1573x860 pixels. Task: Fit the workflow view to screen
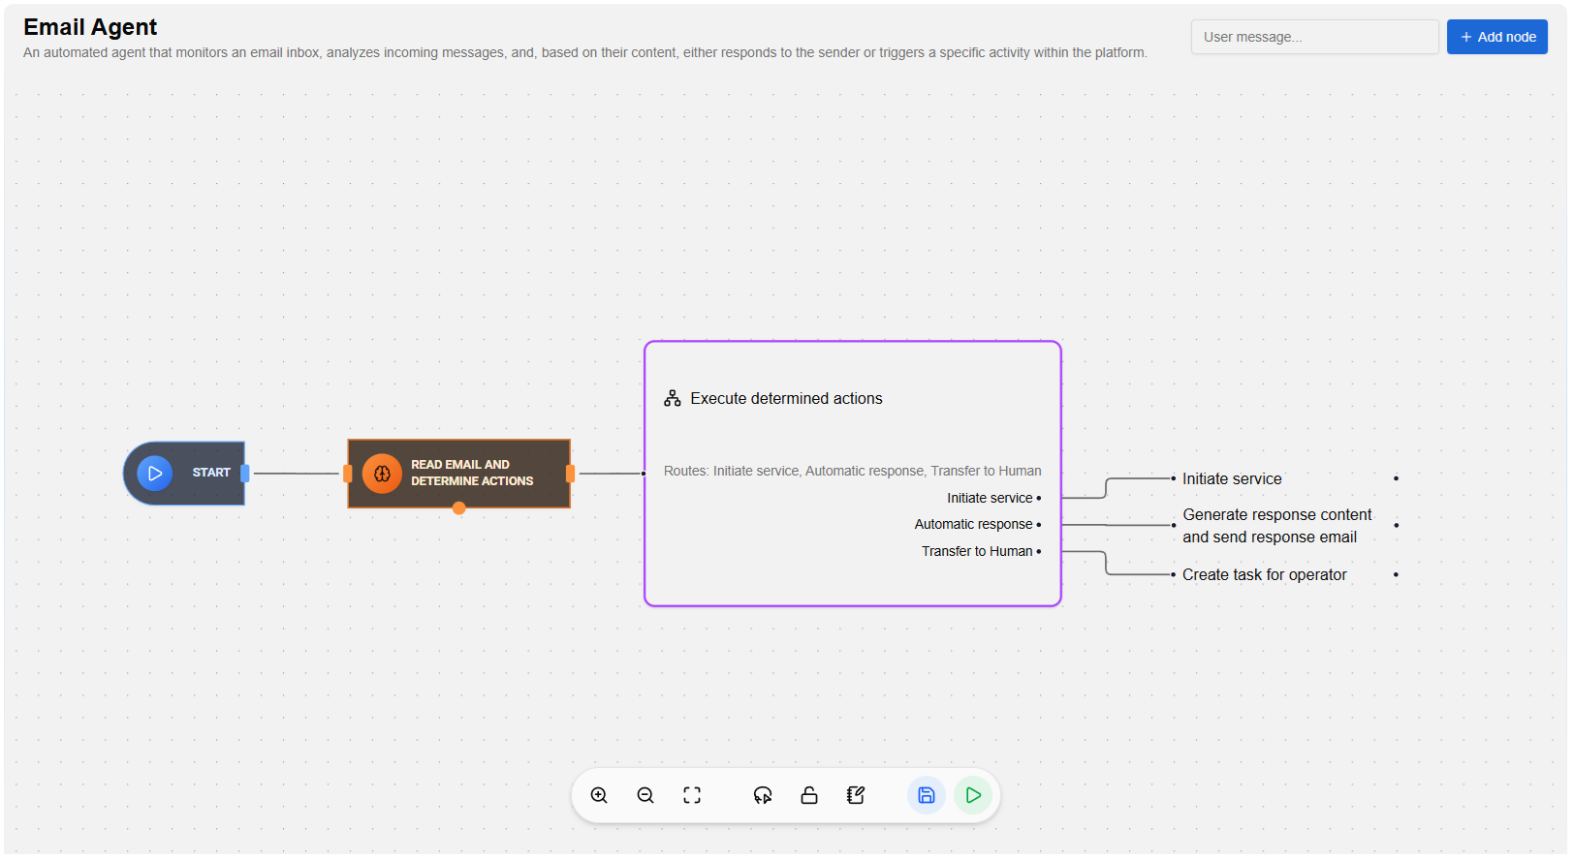coord(692,795)
